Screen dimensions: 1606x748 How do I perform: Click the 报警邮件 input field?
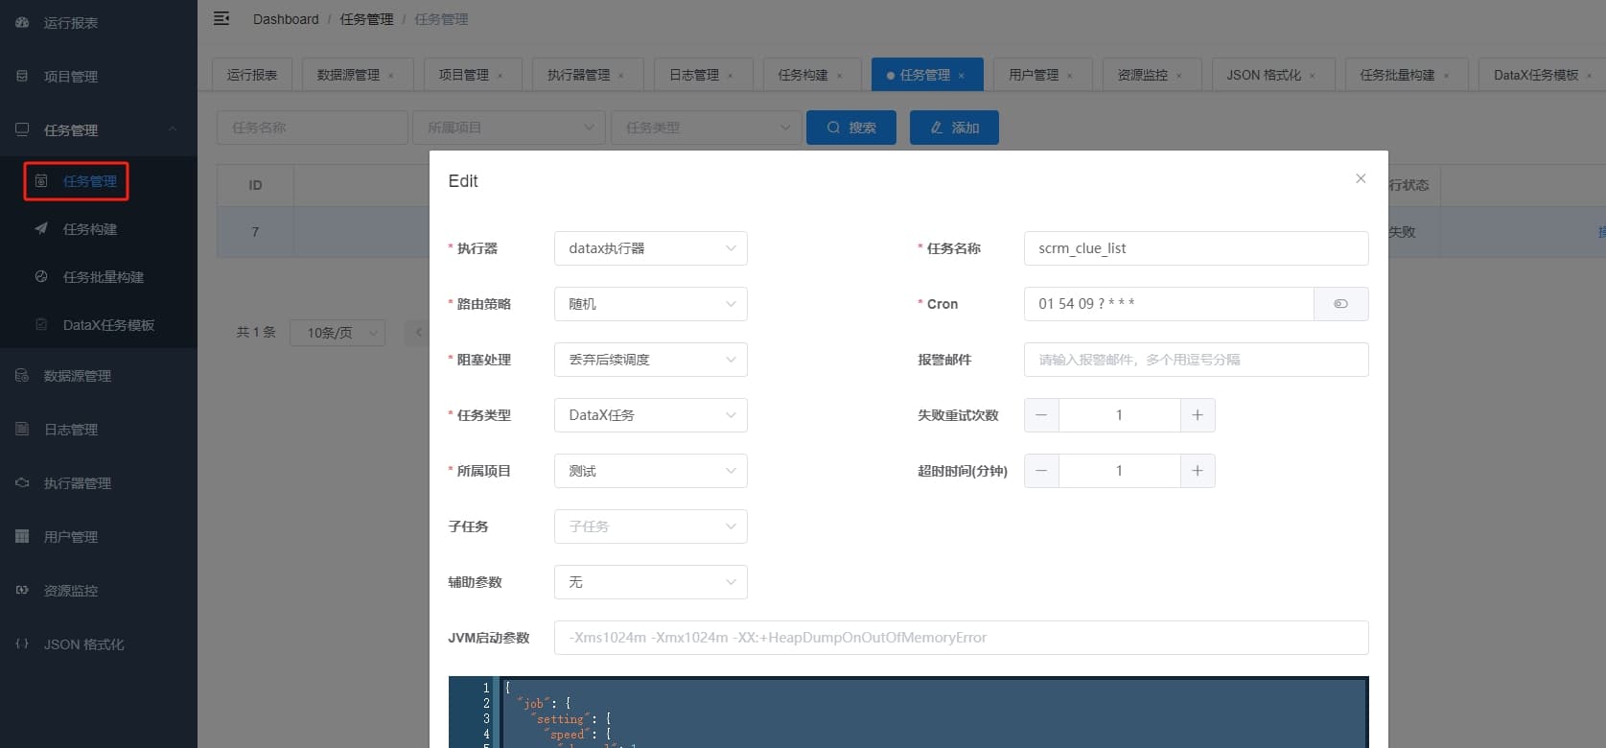tap(1197, 360)
